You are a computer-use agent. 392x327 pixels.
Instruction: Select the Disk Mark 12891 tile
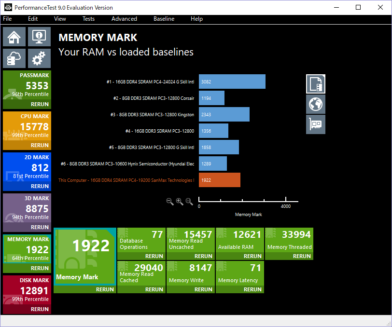pos(27,290)
